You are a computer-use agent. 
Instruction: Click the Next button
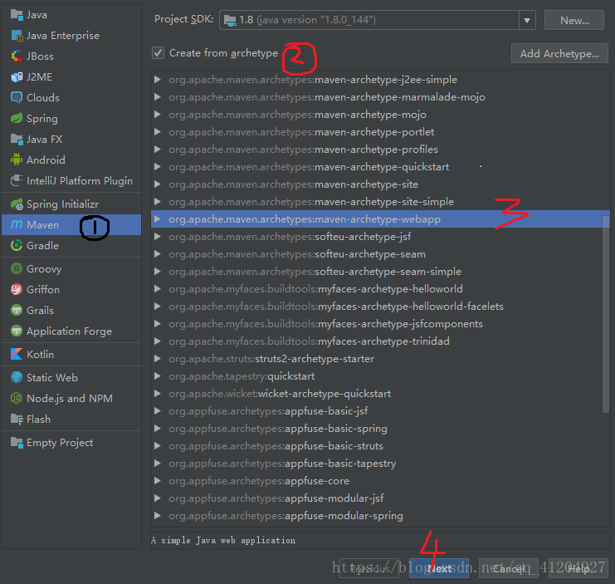(439, 568)
